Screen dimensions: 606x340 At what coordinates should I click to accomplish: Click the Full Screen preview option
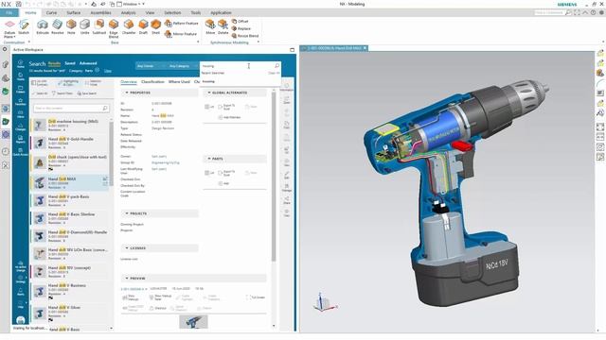(x=256, y=297)
